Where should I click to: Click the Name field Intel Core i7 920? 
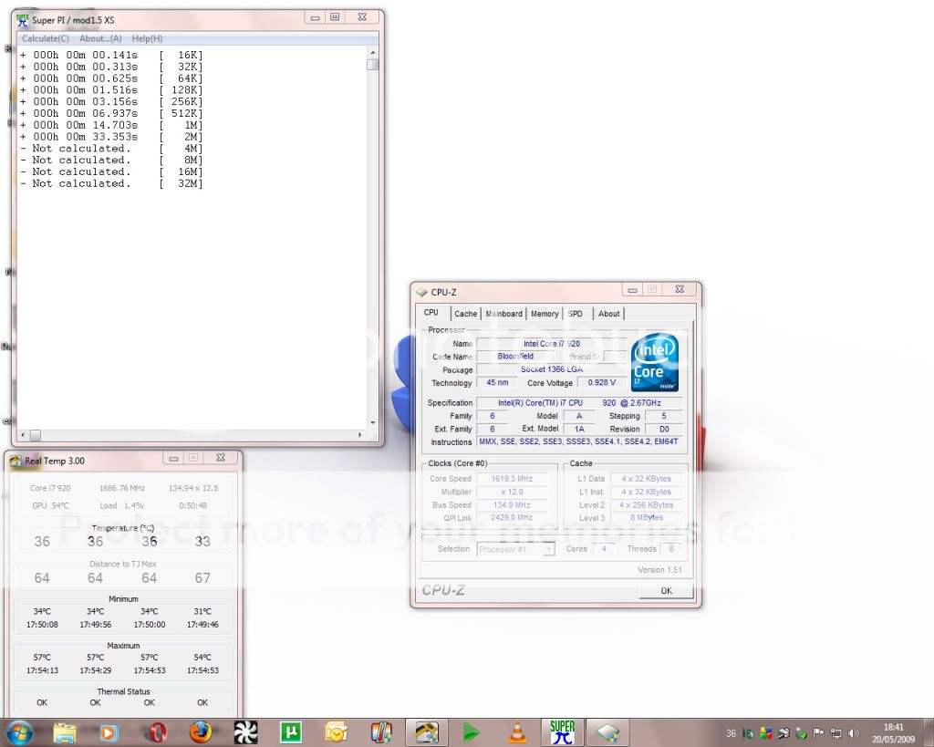pyautogui.click(x=552, y=344)
